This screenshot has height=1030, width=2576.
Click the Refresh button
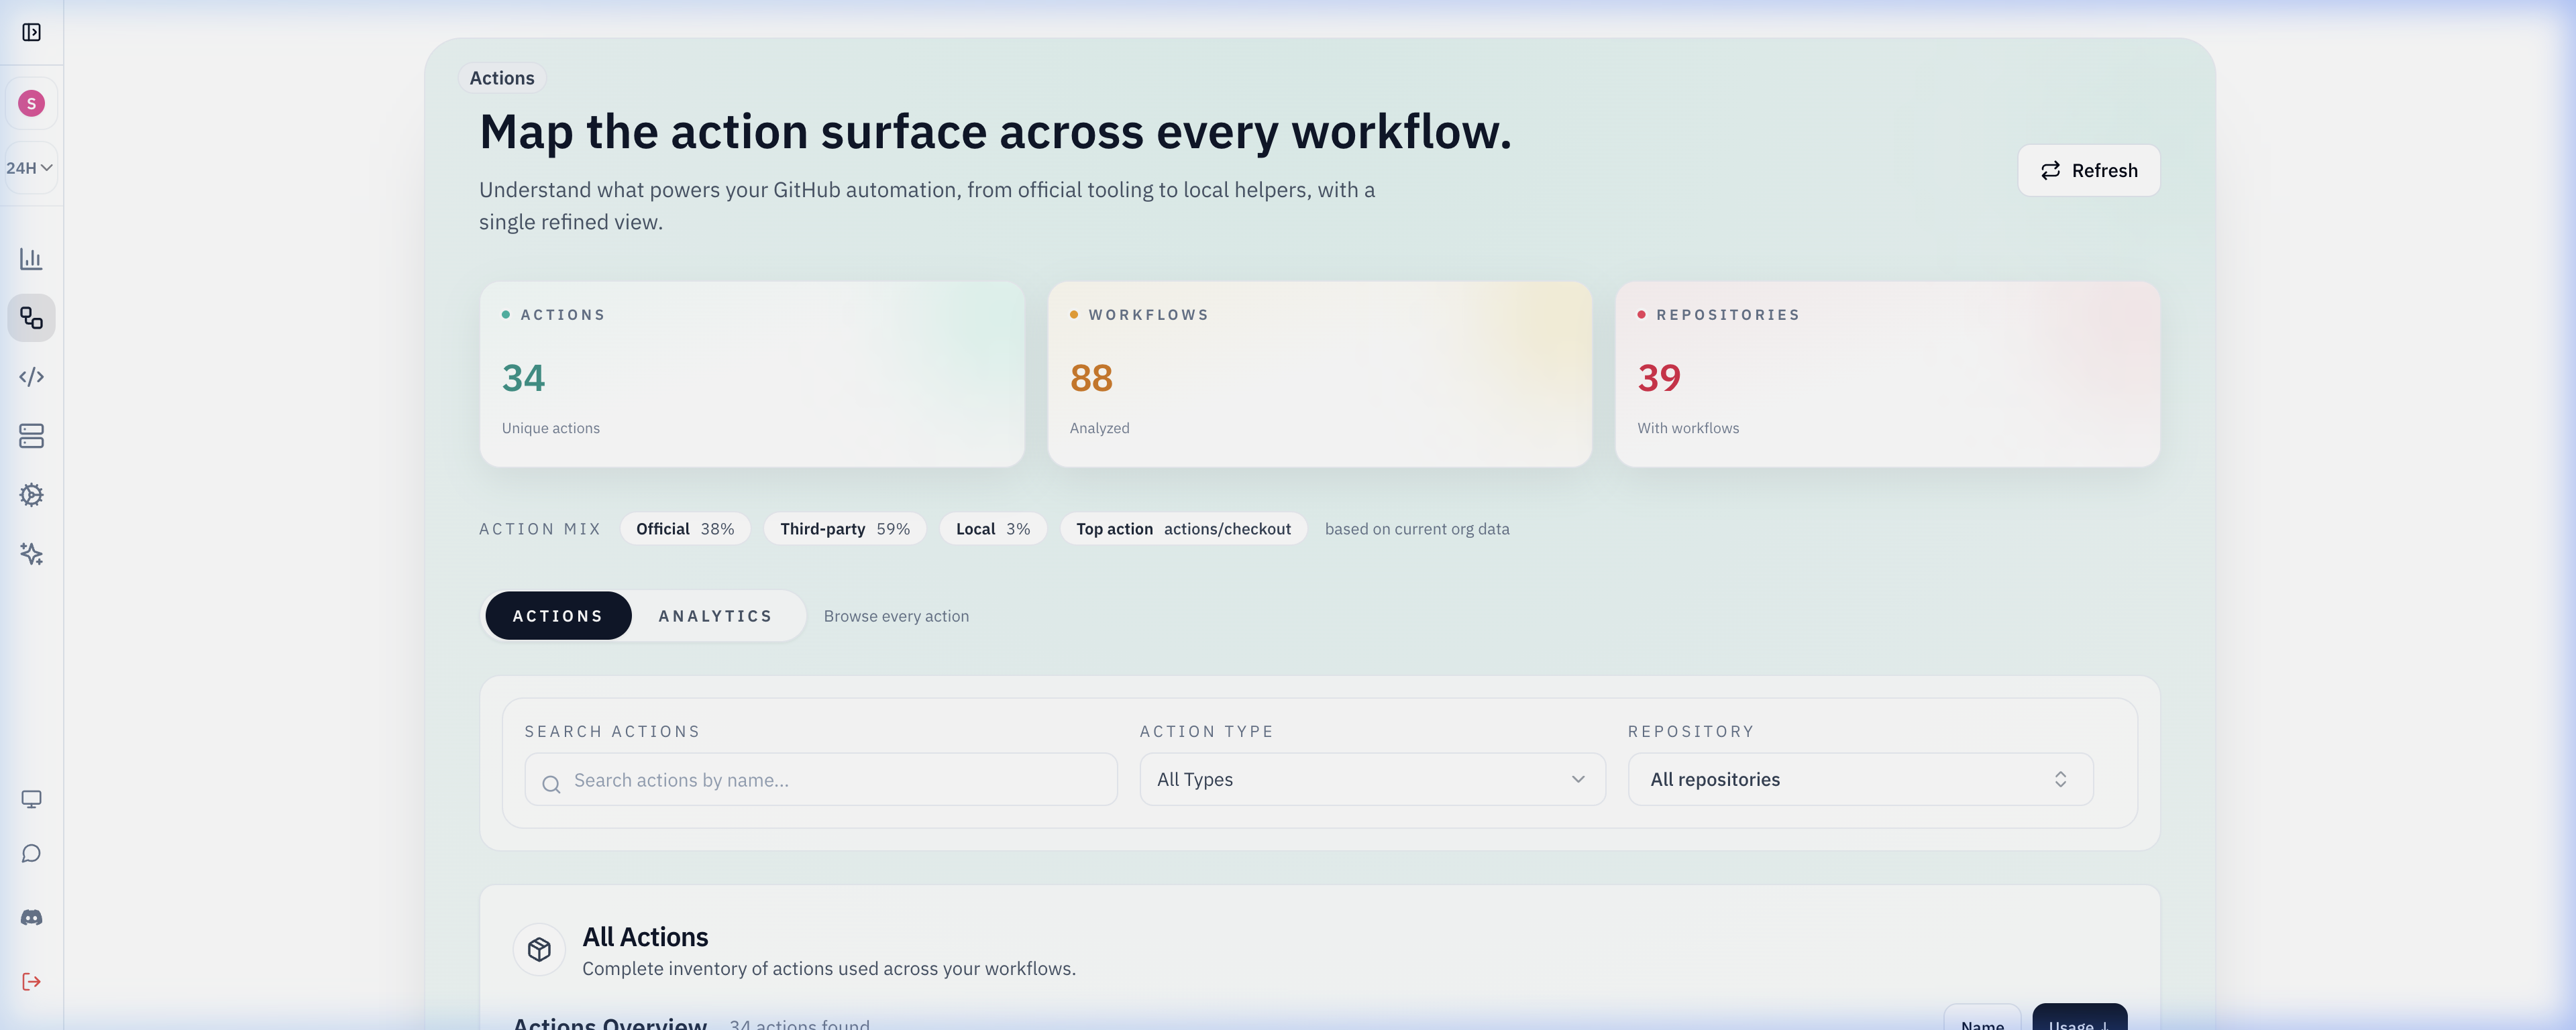click(x=2088, y=170)
